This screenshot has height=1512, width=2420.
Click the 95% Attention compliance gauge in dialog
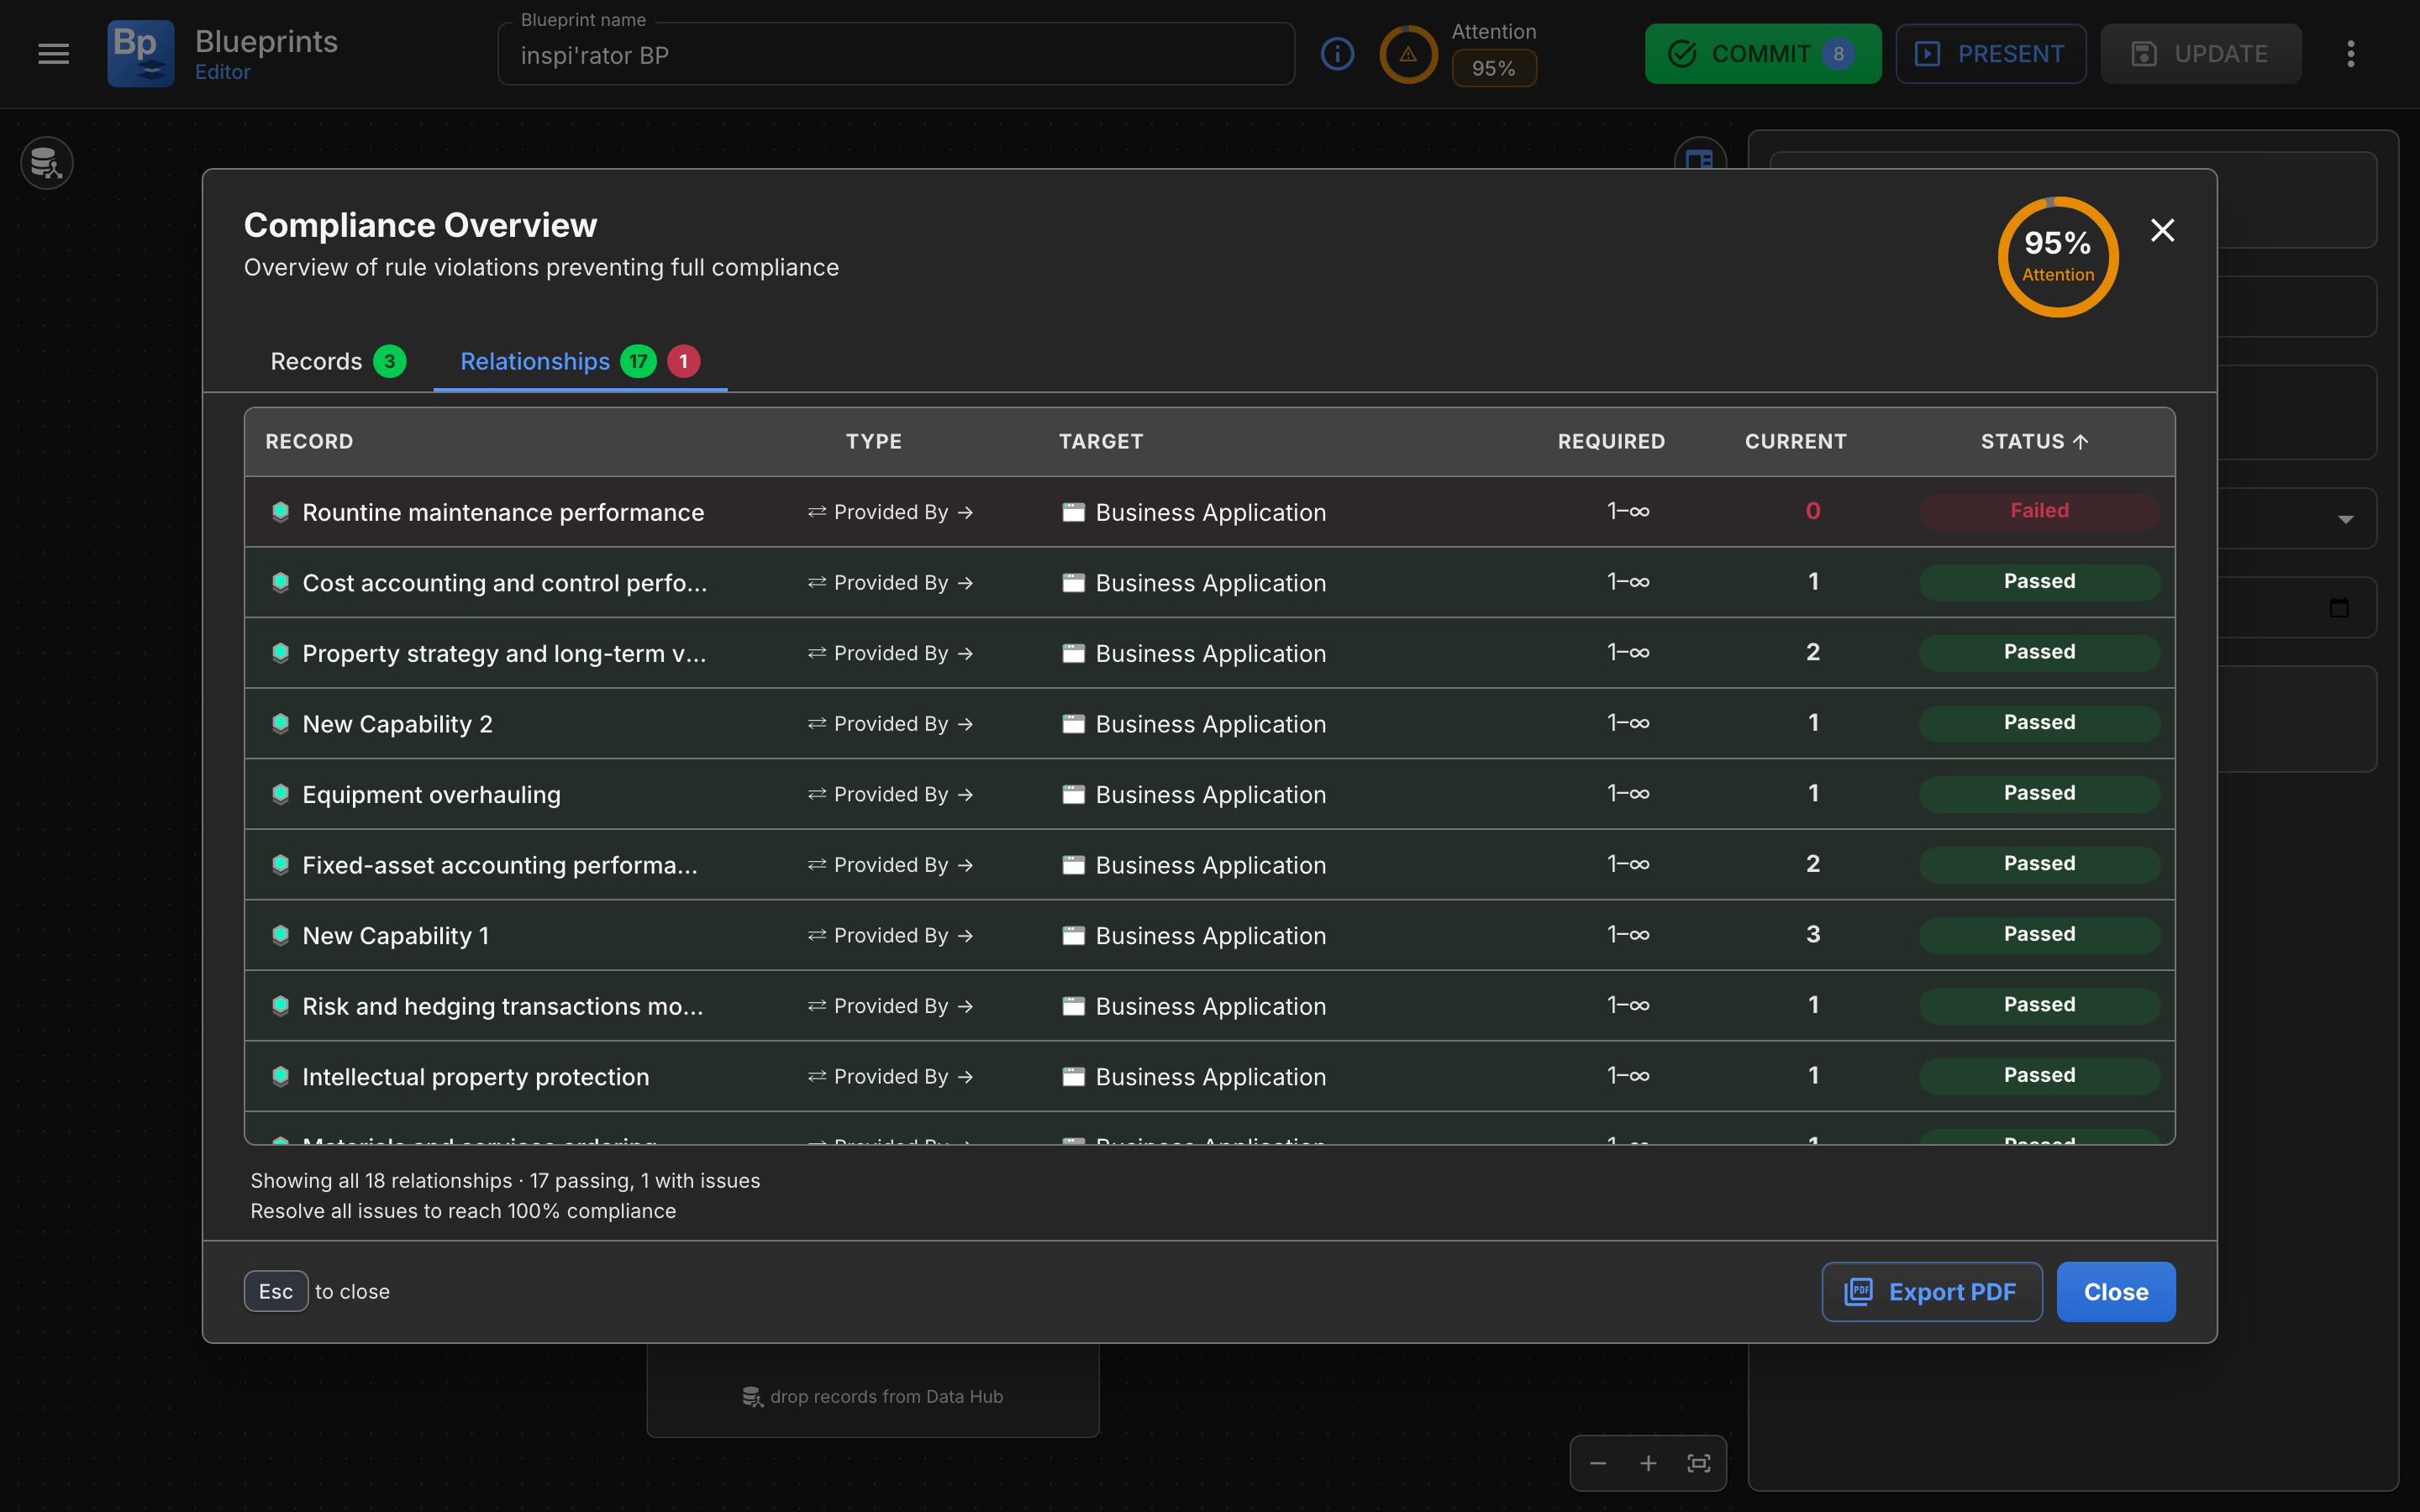point(2057,257)
